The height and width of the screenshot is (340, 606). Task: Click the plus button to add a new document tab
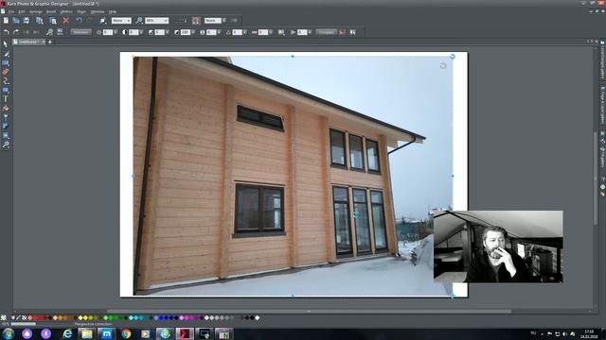[50, 42]
